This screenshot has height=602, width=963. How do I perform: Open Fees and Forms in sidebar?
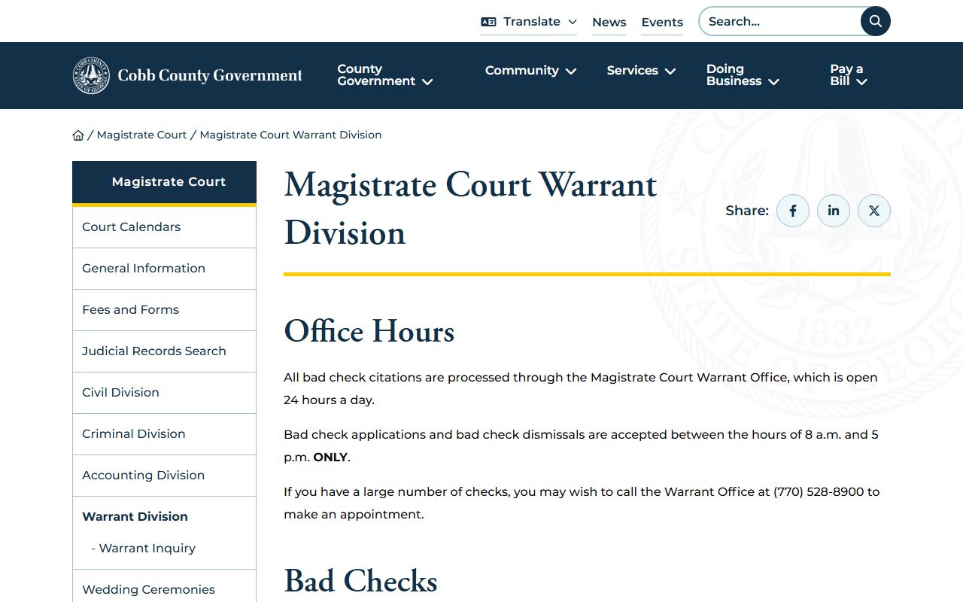(164, 310)
